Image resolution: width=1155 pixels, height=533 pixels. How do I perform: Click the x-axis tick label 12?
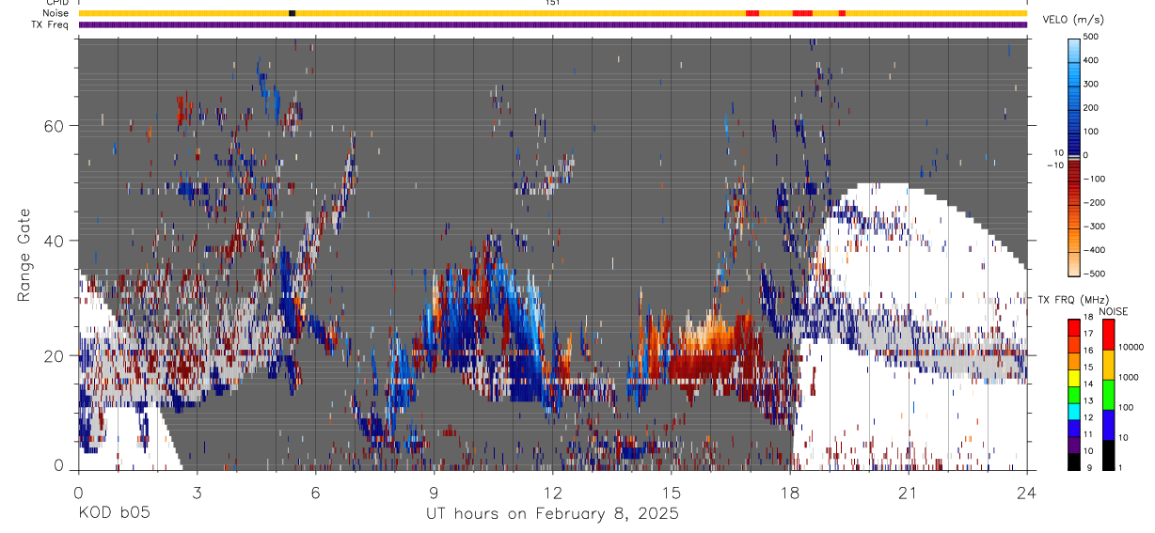(552, 494)
